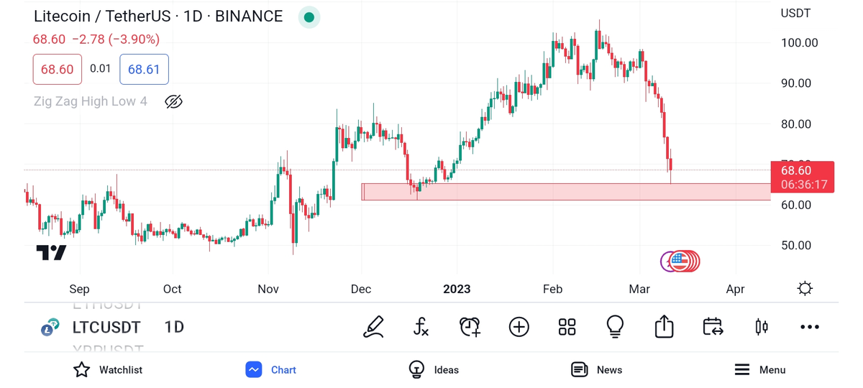Image resolution: width=863 pixels, height=388 pixels.
Task: Toggle the green market status indicator
Action: pos(309,17)
